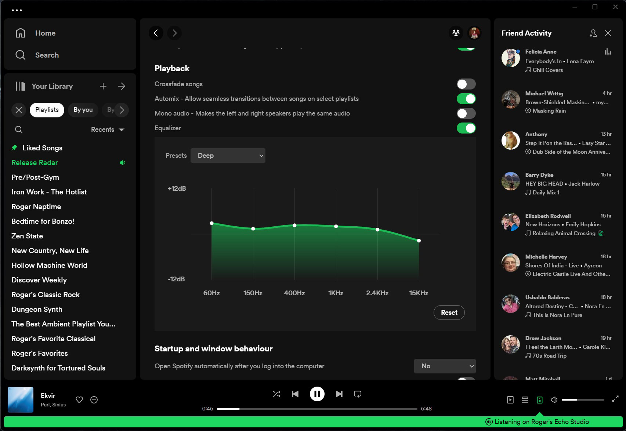Enable Crossfade songs

466,84
